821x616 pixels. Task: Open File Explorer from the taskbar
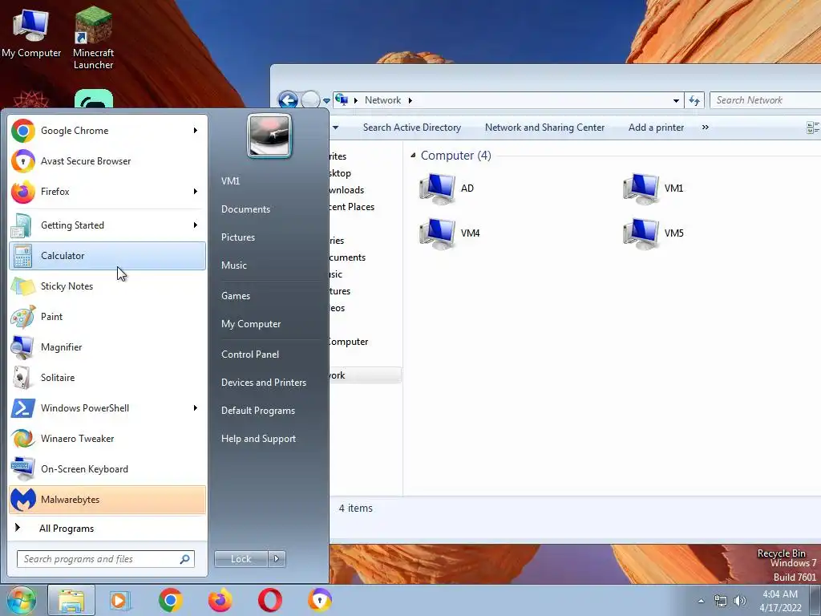pyautogui.click(x=71, y=600)
